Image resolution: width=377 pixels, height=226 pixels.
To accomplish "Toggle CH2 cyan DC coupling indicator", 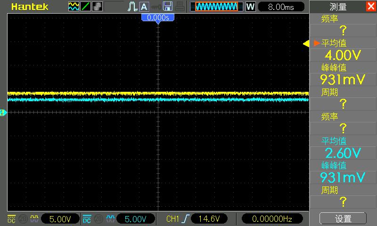I will click(87, 219).
